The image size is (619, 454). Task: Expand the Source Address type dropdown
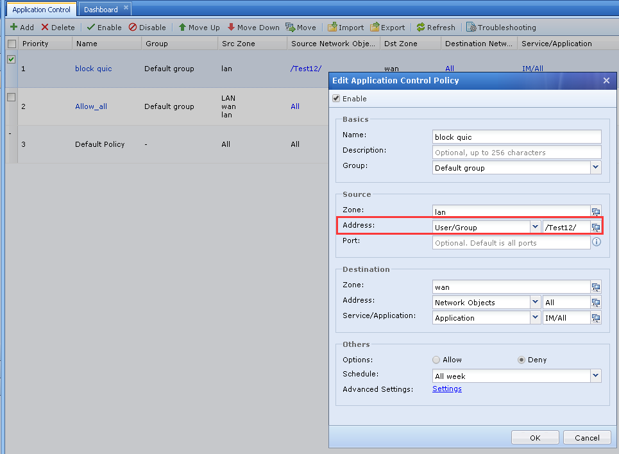tap(535, 227)
